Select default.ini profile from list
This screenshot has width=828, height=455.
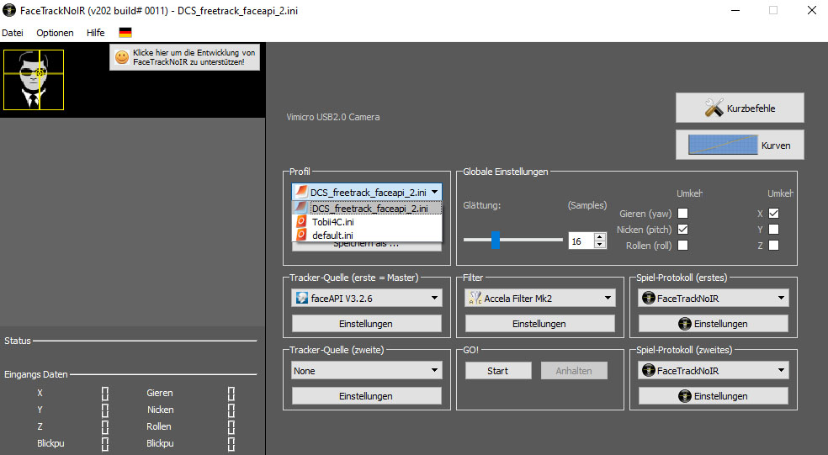[367, 235]
